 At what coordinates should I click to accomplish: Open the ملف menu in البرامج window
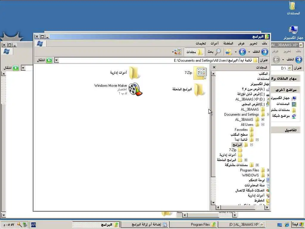(x=264, y=43)
